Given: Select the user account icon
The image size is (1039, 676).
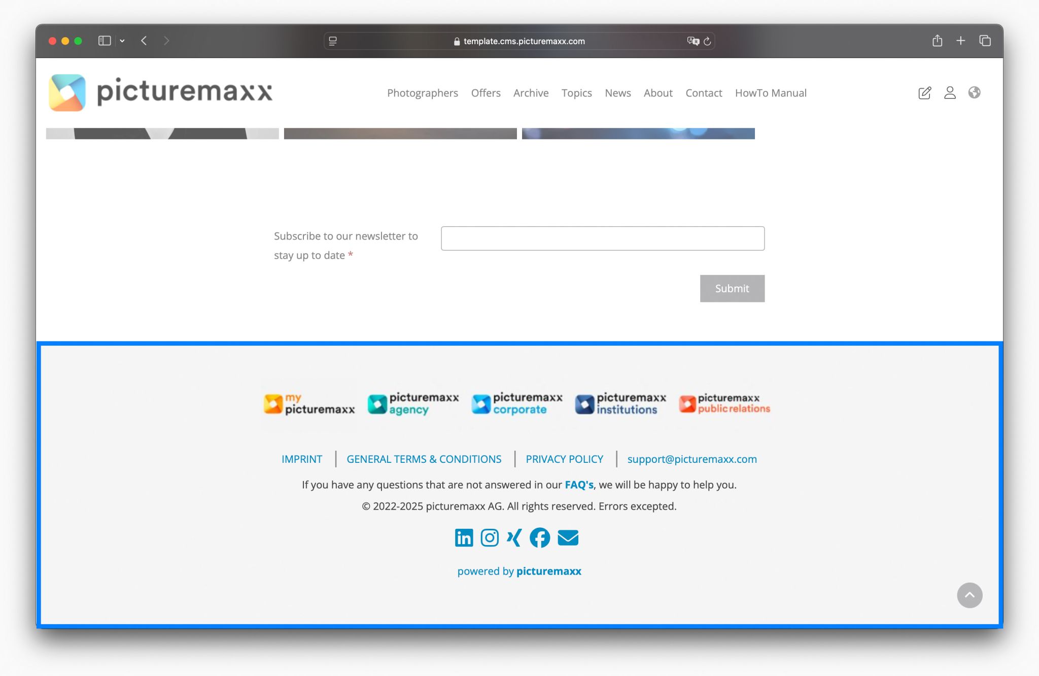Looking at the screenshot, I should tap(950, 92).
